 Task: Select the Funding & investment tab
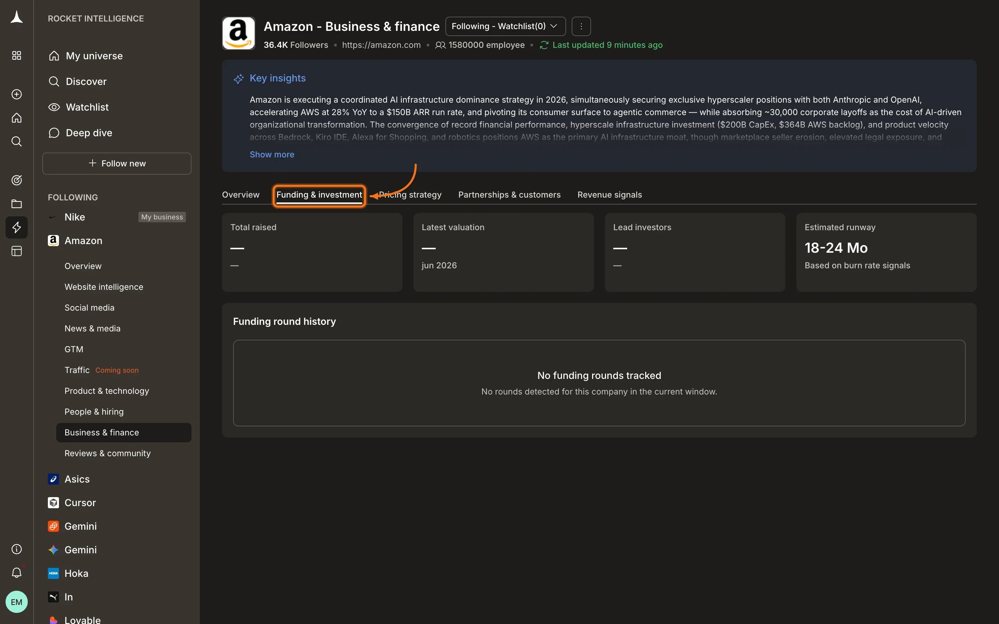(319, 195)
